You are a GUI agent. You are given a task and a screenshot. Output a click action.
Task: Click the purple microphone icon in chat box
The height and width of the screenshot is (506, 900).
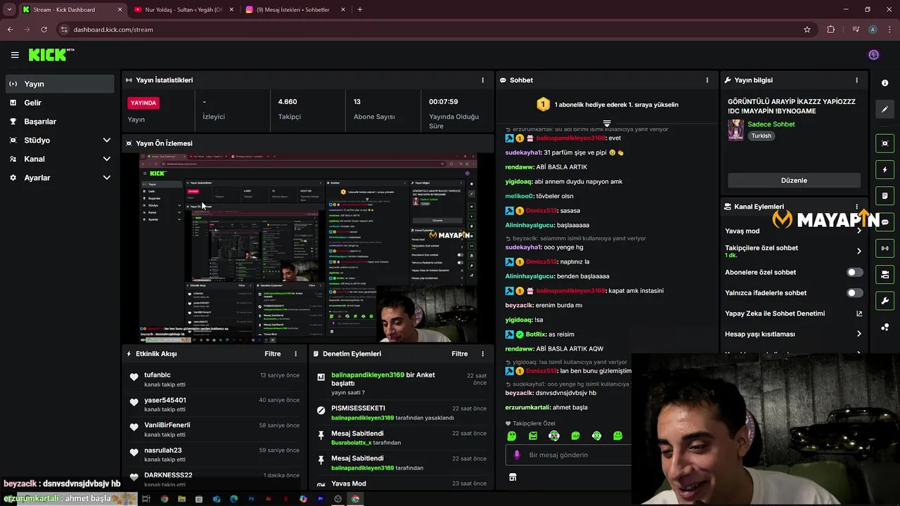click(x=517, y=455)
